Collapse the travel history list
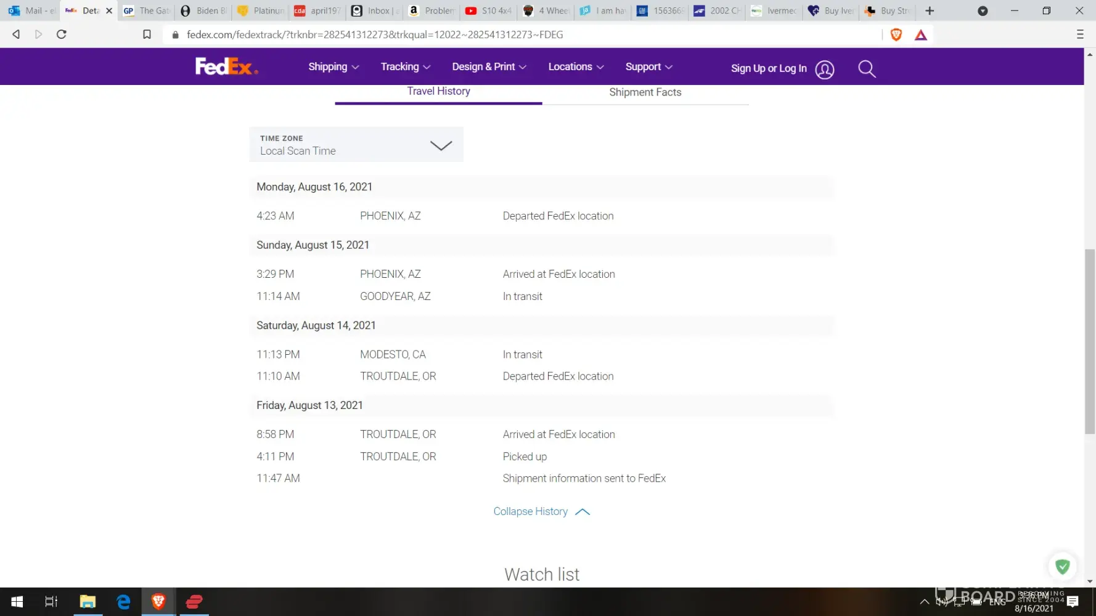The width and height of the screenshot is (1096, 616). point(542,511)
